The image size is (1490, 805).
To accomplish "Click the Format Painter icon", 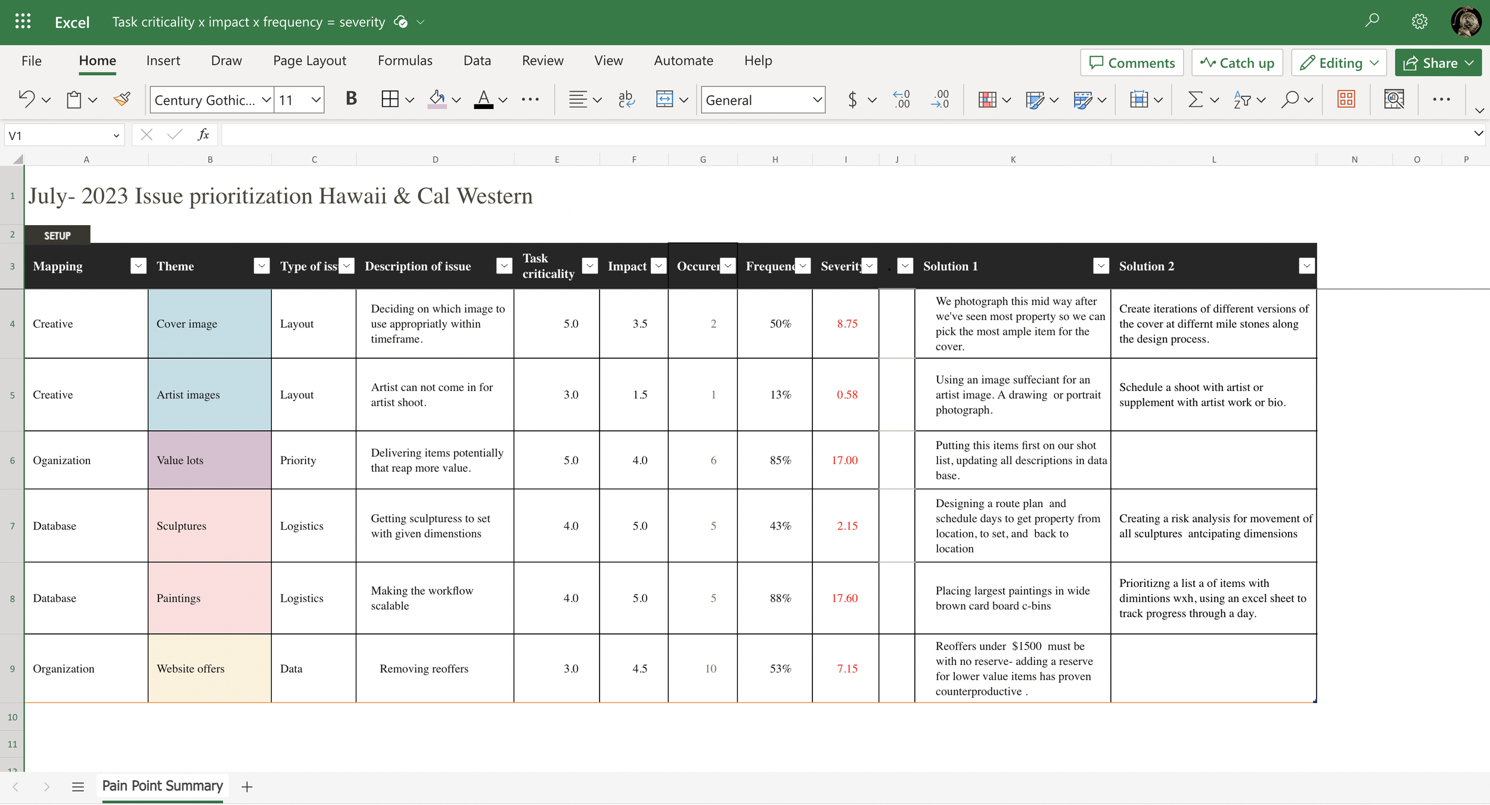I will point(122,99).
